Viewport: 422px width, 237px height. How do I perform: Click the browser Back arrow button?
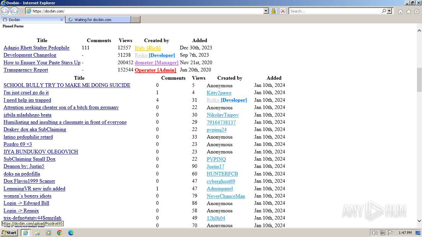coord(5,11)
